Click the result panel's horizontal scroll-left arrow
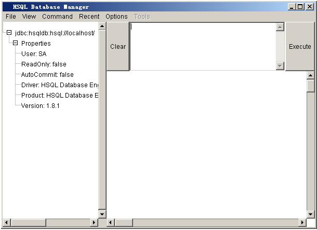317x230 pixels. [110, 223]
